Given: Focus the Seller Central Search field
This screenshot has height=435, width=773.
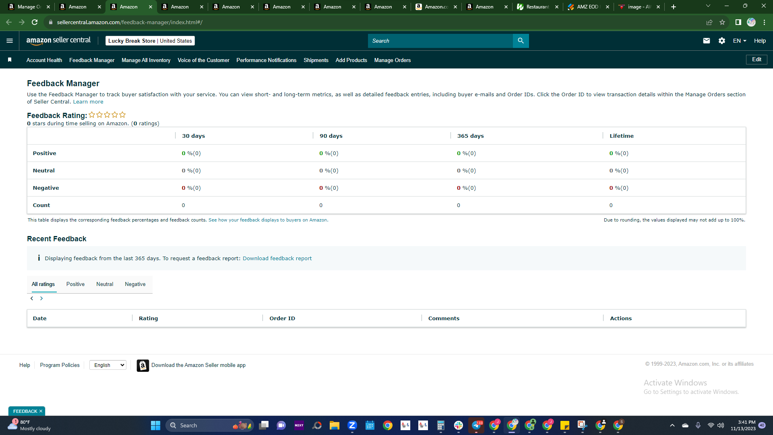Looking at the screenshot, I should click(x=440, y=41).
